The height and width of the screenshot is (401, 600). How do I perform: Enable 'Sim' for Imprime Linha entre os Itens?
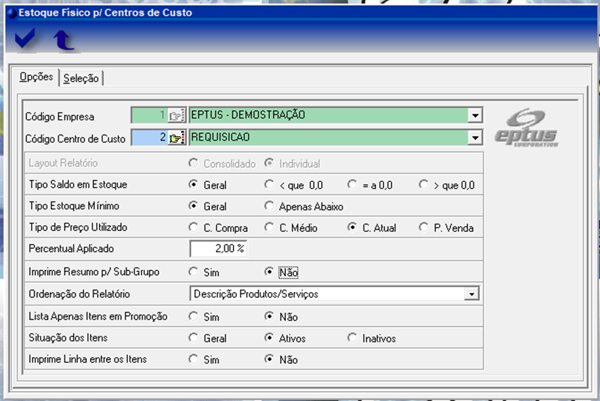pyautogui.click(x=194, y=360)
